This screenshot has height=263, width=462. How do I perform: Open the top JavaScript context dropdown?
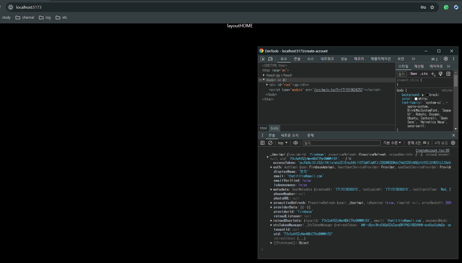point(283,143)
